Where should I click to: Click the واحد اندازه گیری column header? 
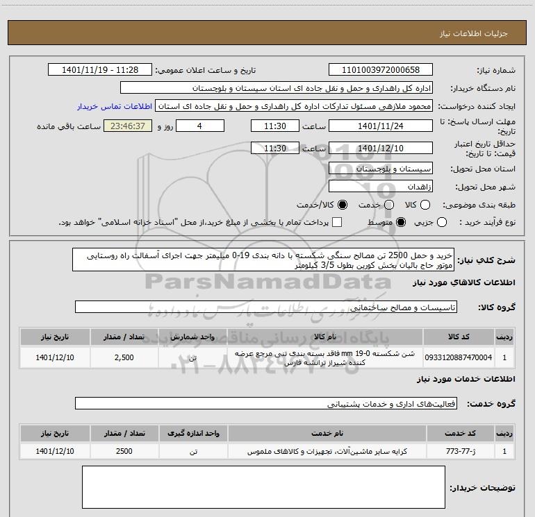[x=193, y=434]
